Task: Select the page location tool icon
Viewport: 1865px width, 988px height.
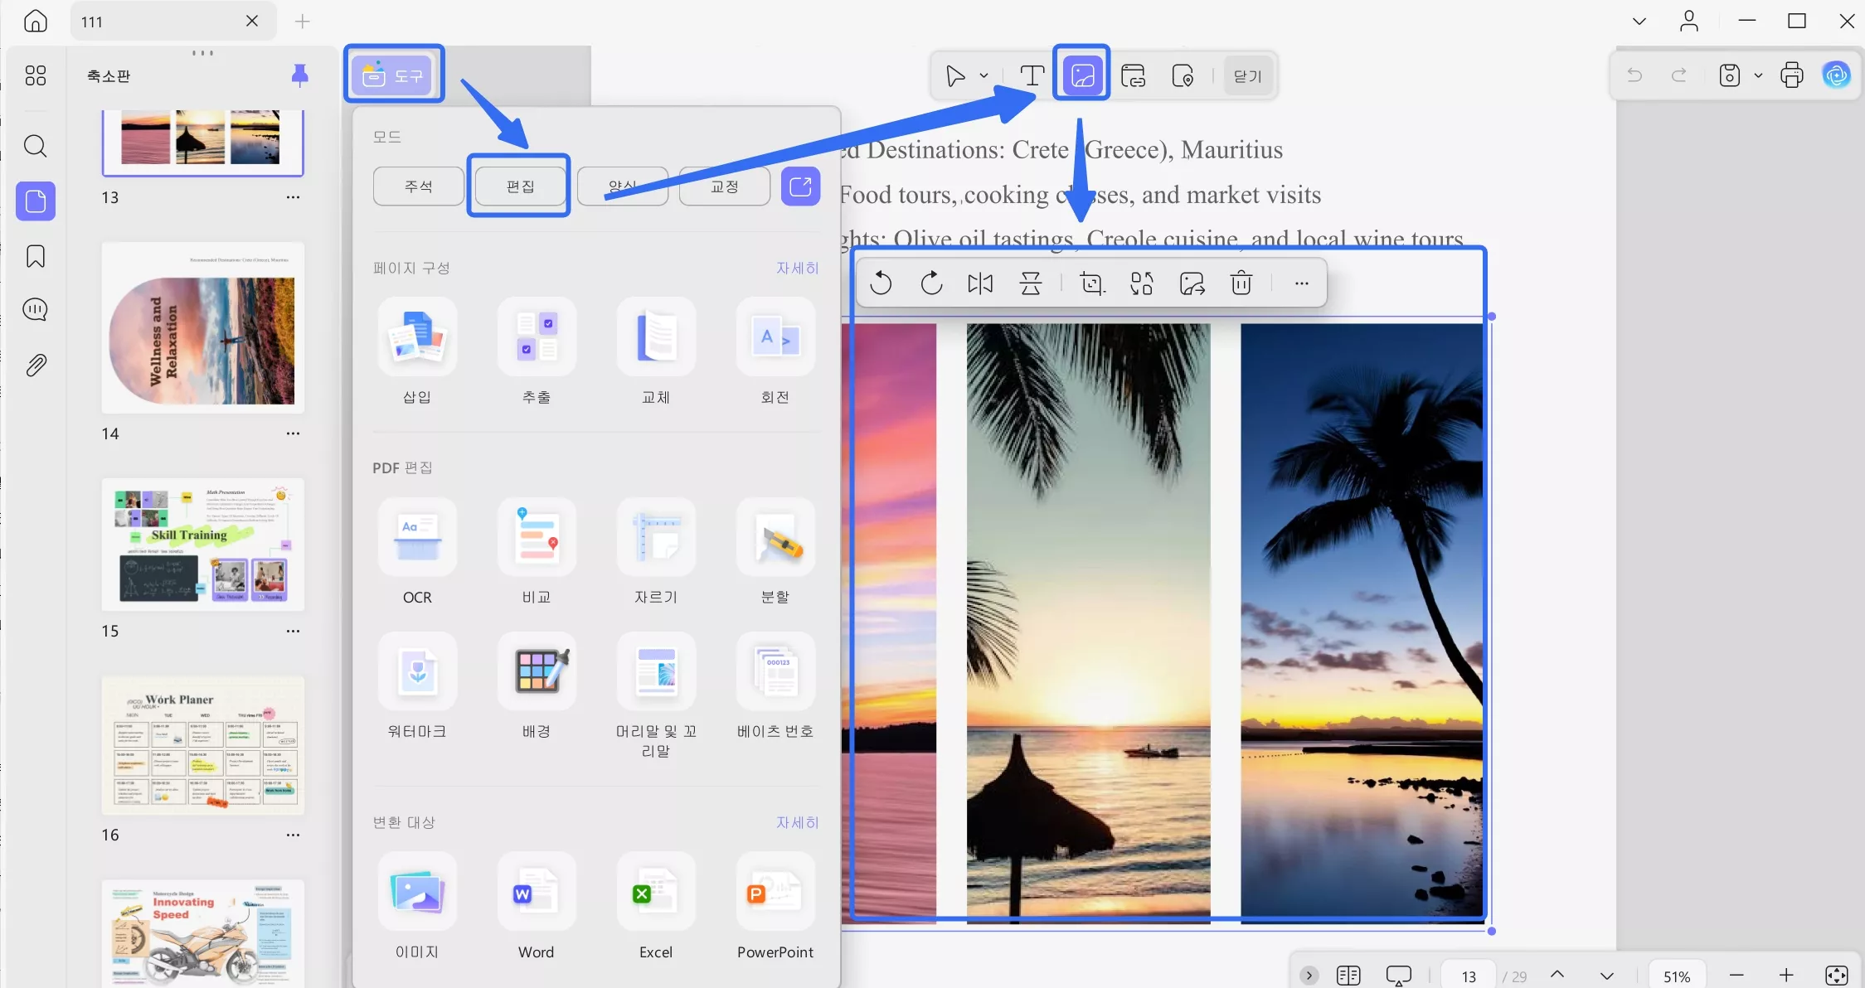Action: (x=1183, y=75)
